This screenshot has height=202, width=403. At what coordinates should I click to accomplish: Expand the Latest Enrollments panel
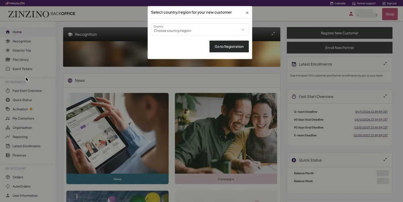click(385, 64)
